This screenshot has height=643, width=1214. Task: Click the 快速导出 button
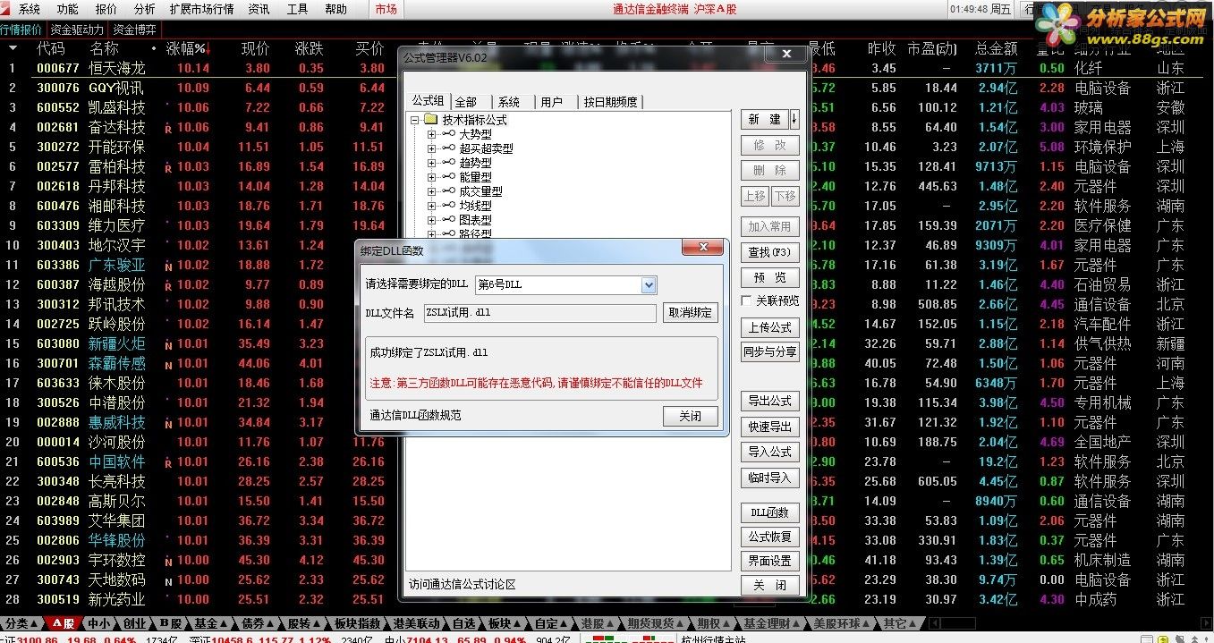[x=769, y=427]
